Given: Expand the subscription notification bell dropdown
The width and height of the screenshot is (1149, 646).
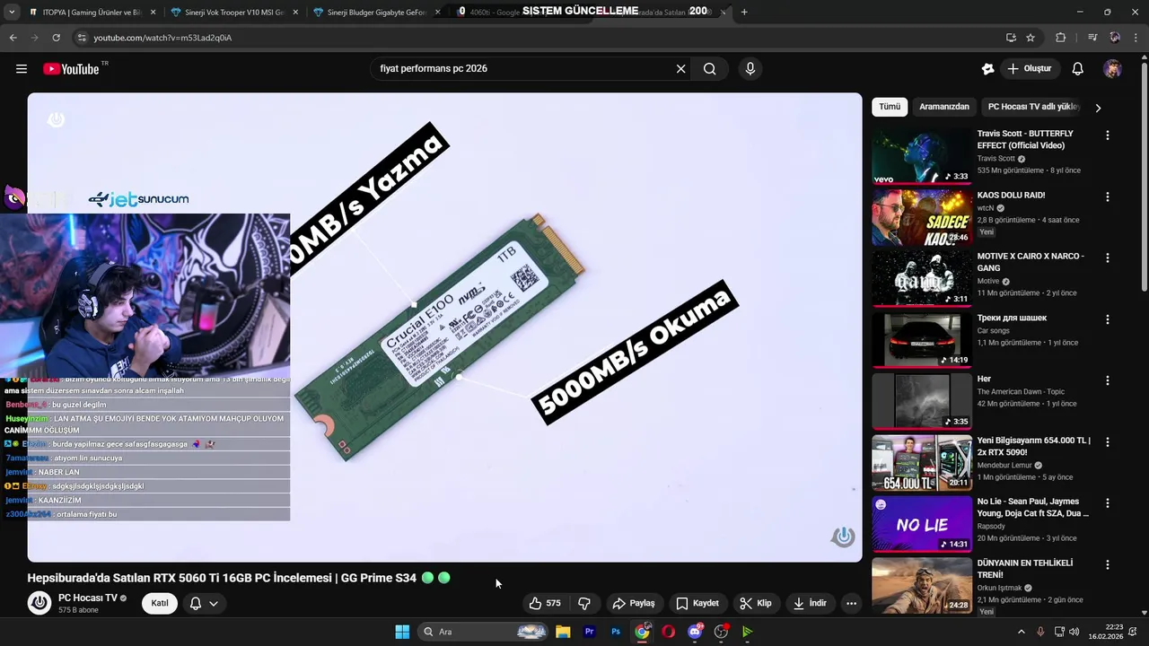Looking at the screenshot, I should click(204, 603).
